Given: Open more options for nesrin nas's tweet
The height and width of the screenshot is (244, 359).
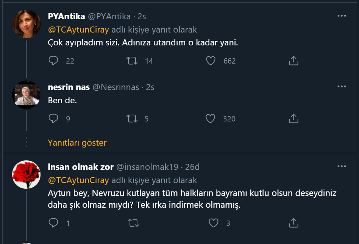Looking at the screenshot, I should tap(342, 87).
